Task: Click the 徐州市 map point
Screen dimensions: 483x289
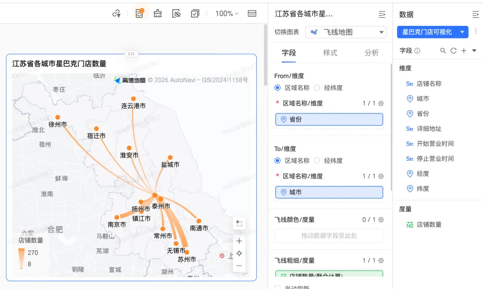Action: pos(58,117)
